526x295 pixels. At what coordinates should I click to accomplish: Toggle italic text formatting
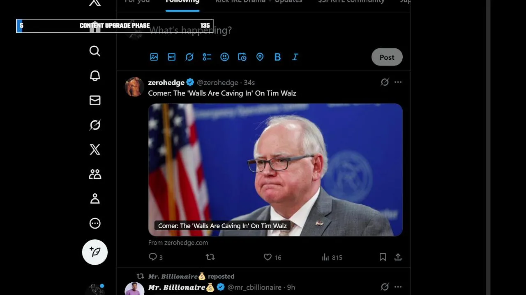pyautogui.click(x=295, y=57)
